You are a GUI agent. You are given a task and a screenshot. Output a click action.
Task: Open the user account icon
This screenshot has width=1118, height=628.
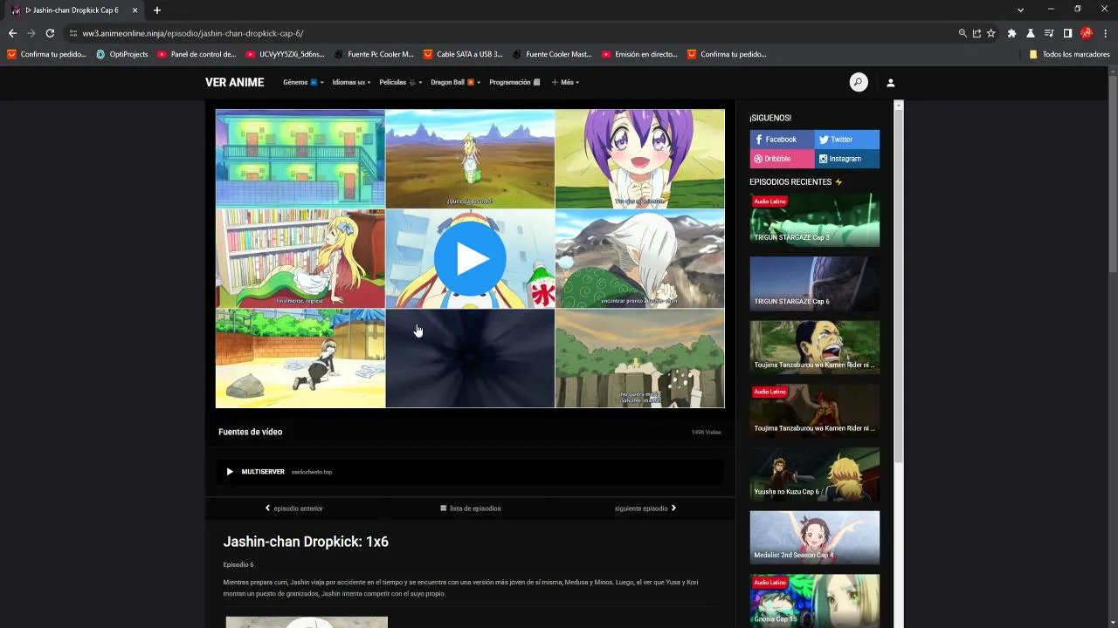pyautogui.click(x=891, y=83)
